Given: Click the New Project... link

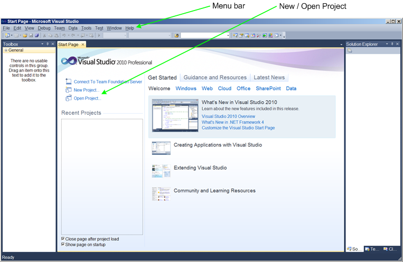Looking at the screenshot, I should [x=87, y=90].
